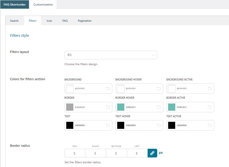Edit the Top border radius field
The width and height of the screenshot is (229, 167).
(x=75, y=153)
